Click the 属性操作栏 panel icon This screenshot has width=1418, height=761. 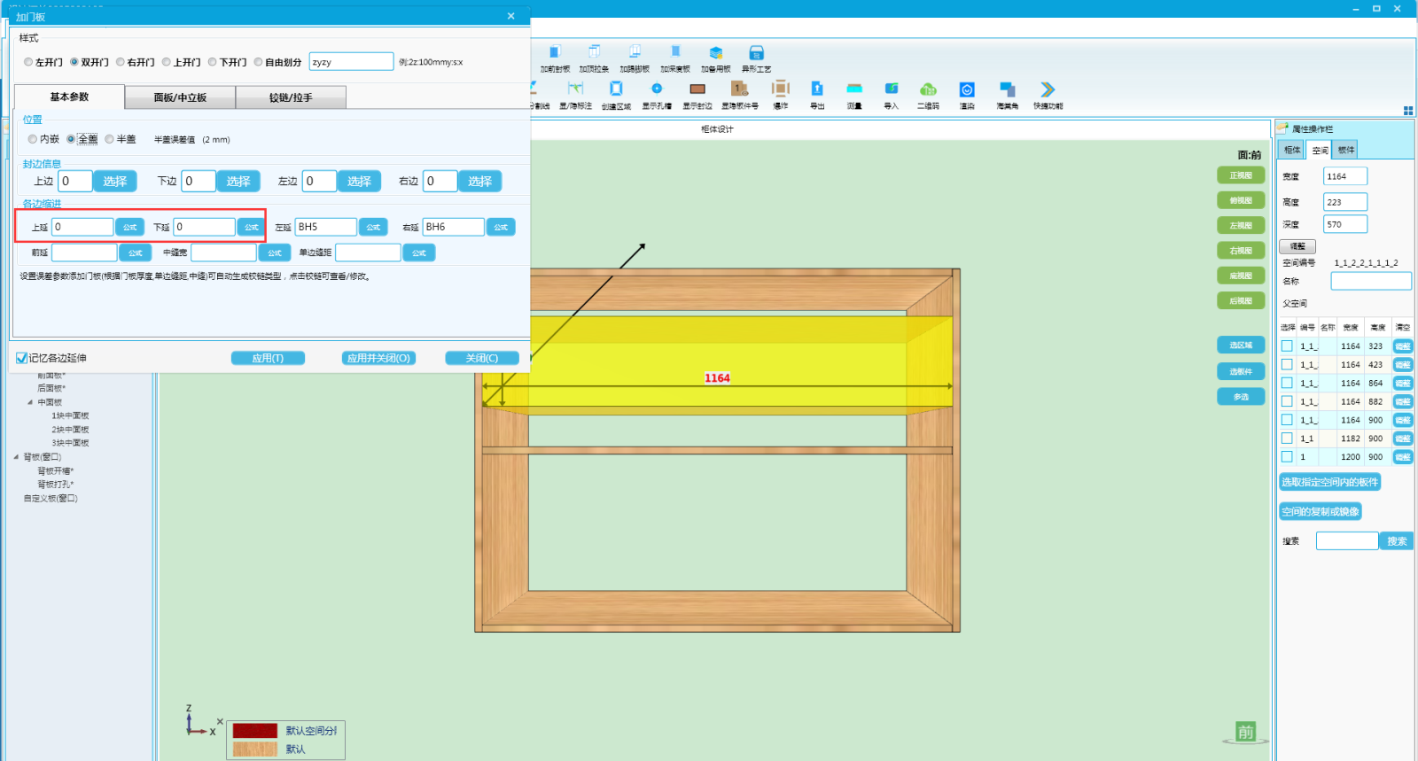(x=1282, y=128)
